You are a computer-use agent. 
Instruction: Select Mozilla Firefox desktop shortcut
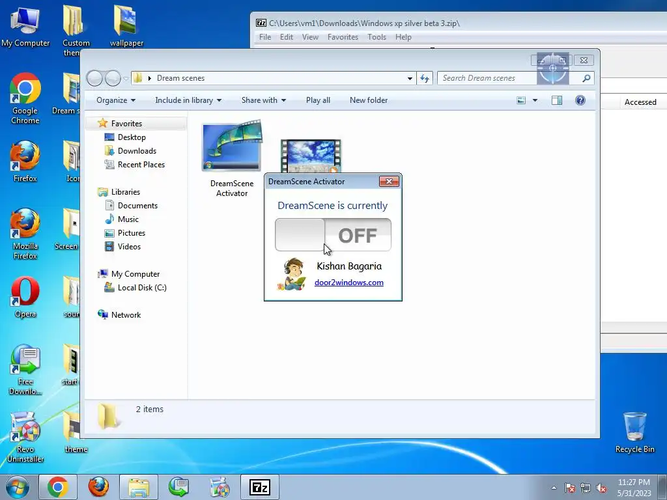pyautogui.click(x=25, y=234)
